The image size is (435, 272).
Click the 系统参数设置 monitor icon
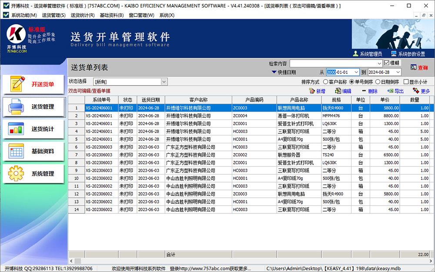tap(394, 53)
